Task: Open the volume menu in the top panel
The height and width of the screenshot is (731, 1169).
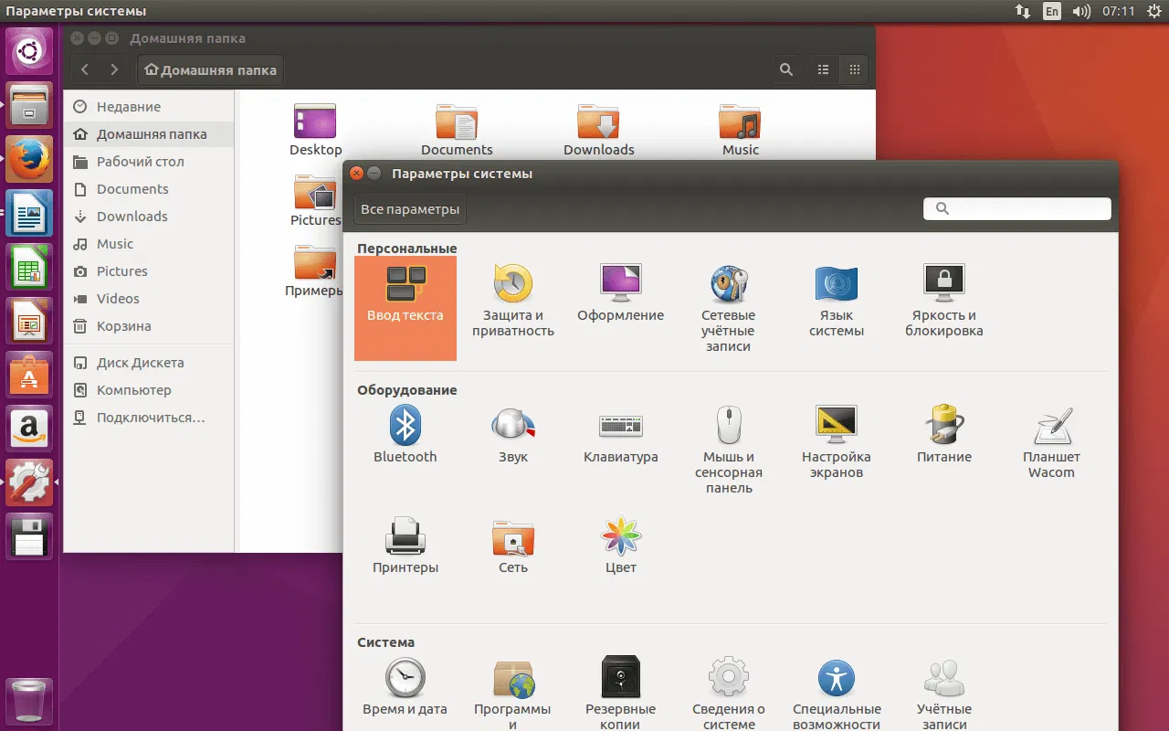Action: pyautogui.click(x=1082, y=11)
